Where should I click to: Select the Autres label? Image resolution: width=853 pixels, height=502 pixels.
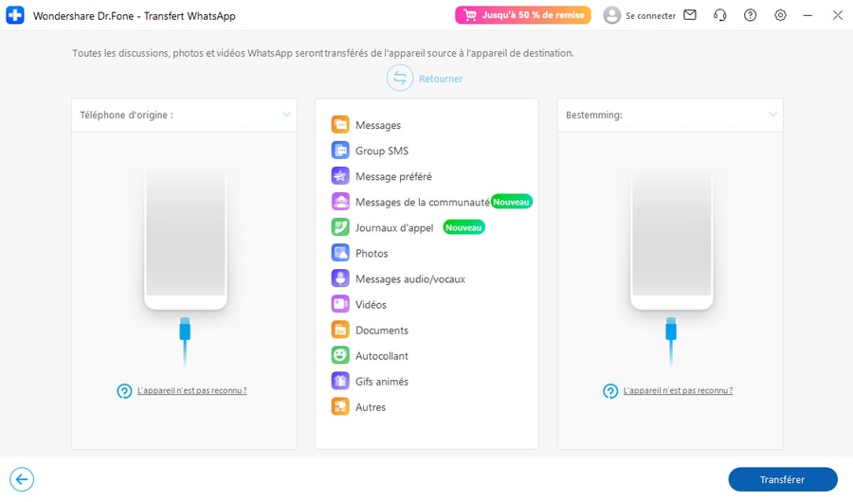coord(371,406)
